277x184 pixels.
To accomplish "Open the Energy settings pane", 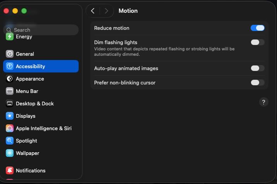I will [41, 37].
